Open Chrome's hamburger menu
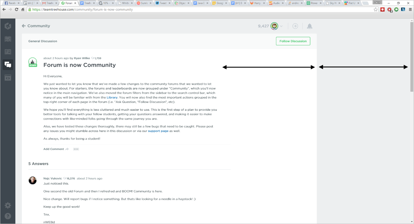The image size is (414, 224). 410,9
